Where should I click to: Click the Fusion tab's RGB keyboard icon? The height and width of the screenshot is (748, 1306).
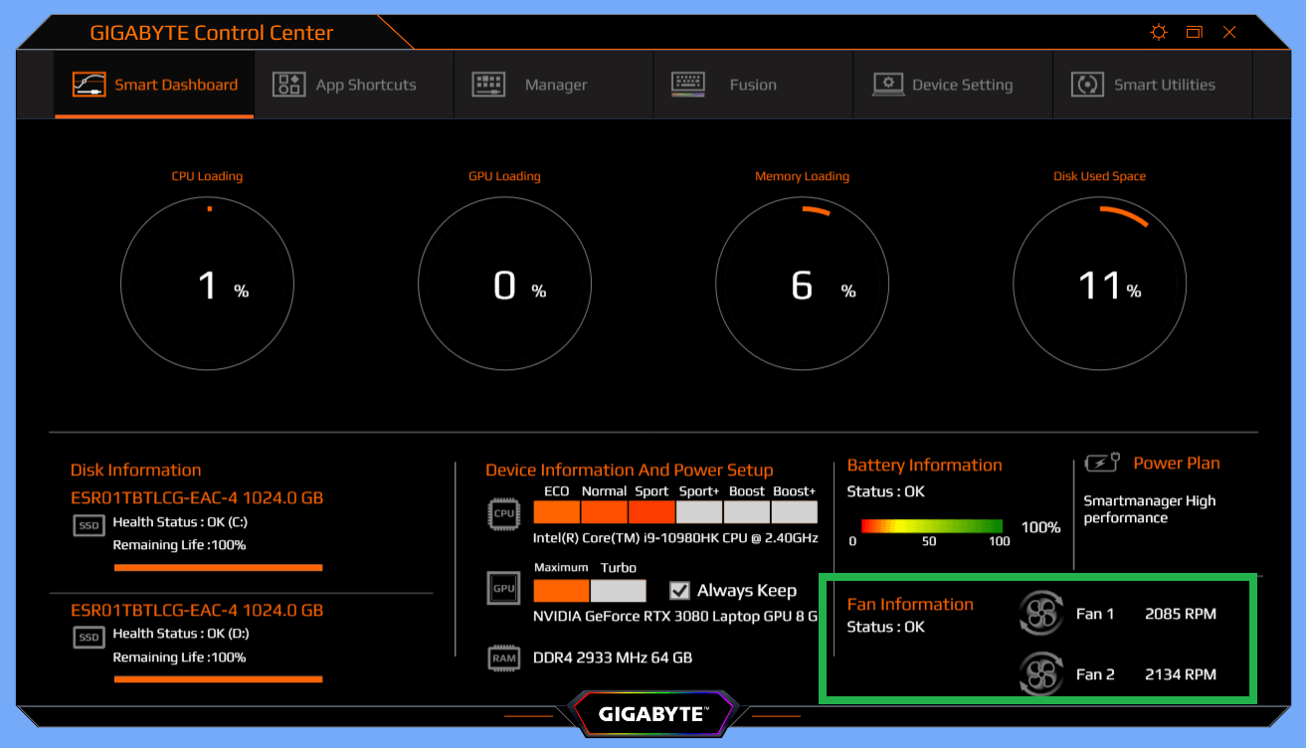pos(688,85)
